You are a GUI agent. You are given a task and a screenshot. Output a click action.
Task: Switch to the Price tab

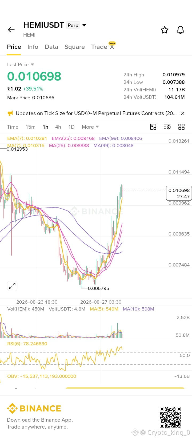click(14, 47)
